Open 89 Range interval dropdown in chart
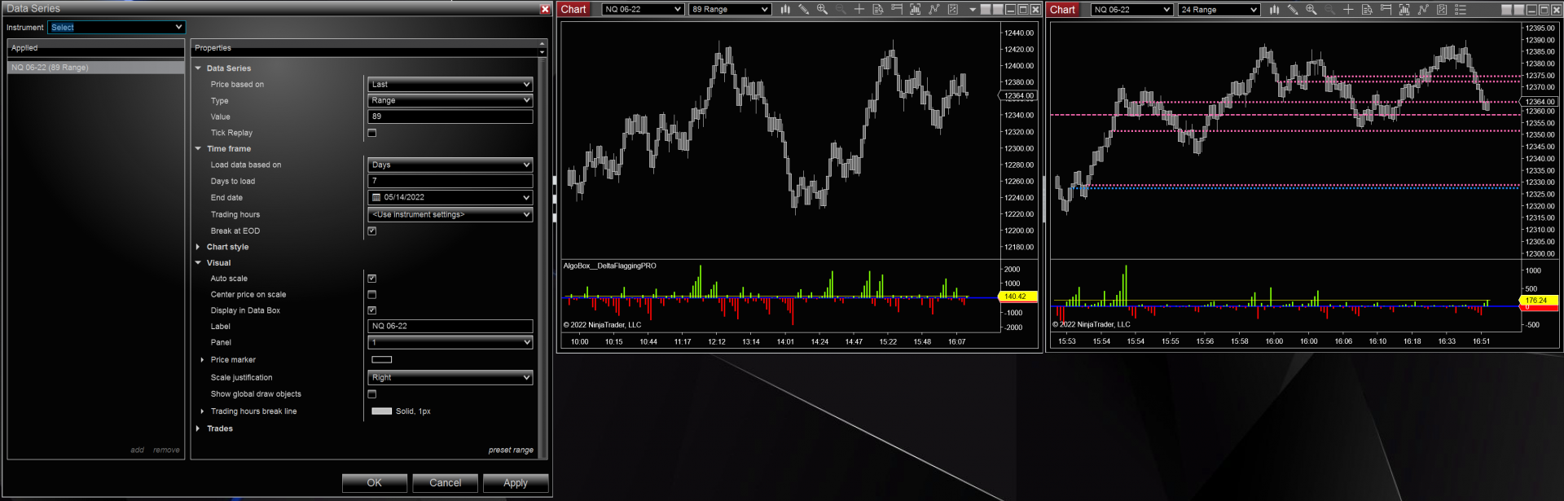This screenshot has height=501, width=1564. click(730, 9)
